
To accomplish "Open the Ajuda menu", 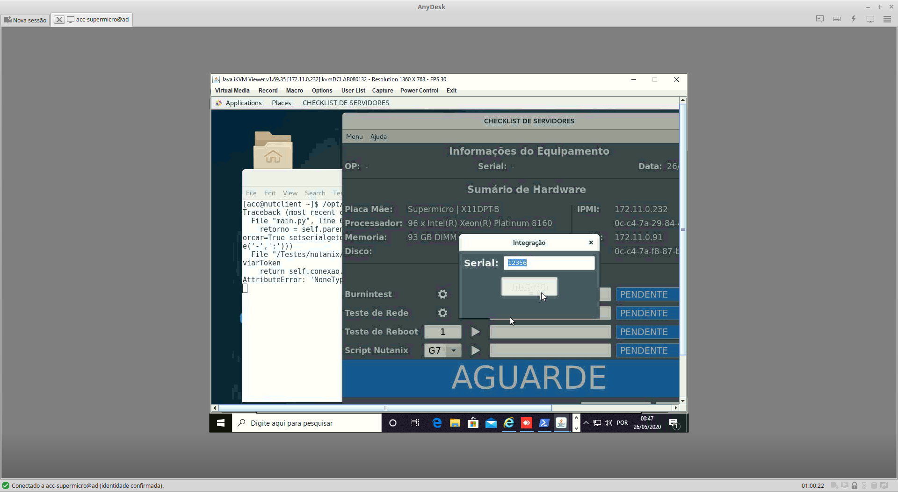I will tap(378, 136).
